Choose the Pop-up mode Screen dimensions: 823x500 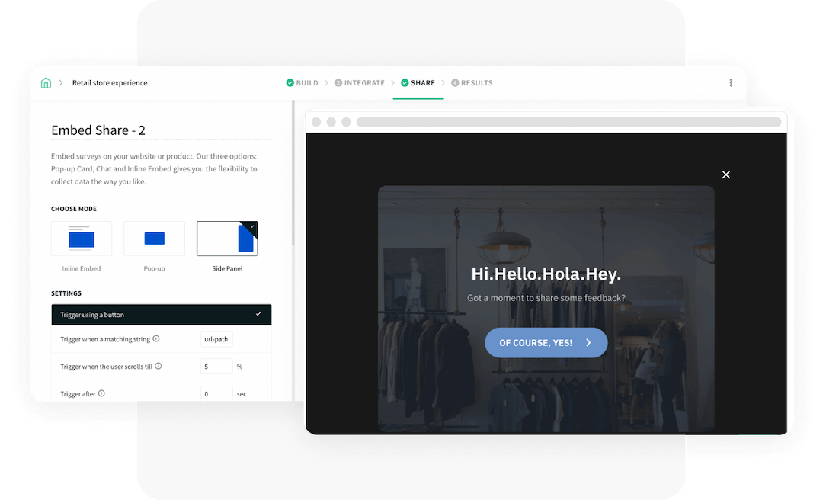pyautogui.click(x=154, y=239)
